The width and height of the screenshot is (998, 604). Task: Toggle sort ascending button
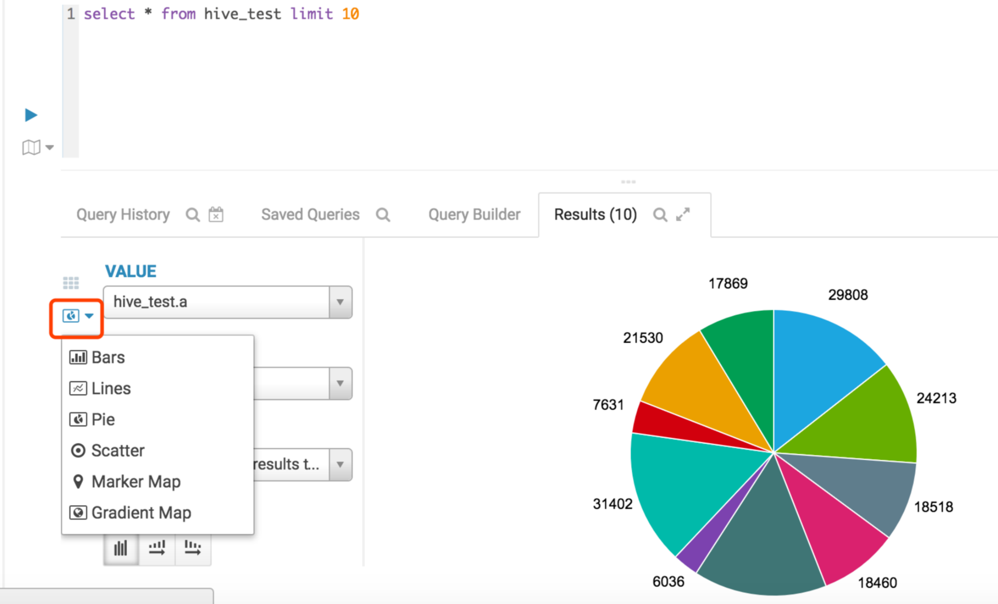pyautogui.click(x=157, y=548)
